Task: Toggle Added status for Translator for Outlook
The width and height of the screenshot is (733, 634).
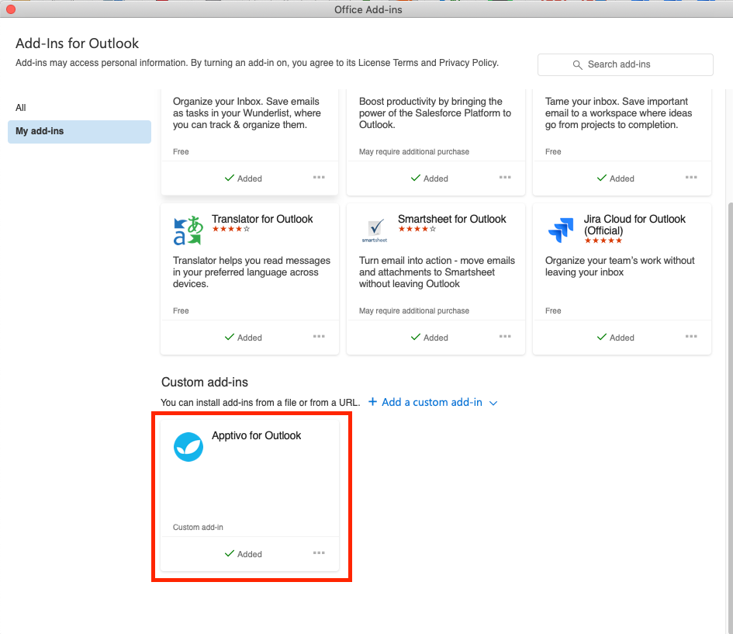Action: (x=243, y=338)
